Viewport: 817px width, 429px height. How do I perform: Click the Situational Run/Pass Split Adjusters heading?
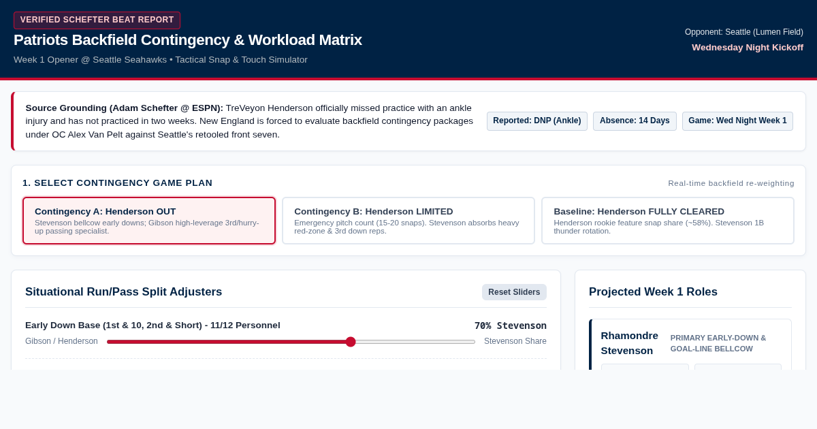pyautogui.click(x=124, y=292)
